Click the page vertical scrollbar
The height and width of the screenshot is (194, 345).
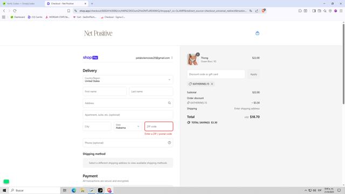tap(343, 64)
